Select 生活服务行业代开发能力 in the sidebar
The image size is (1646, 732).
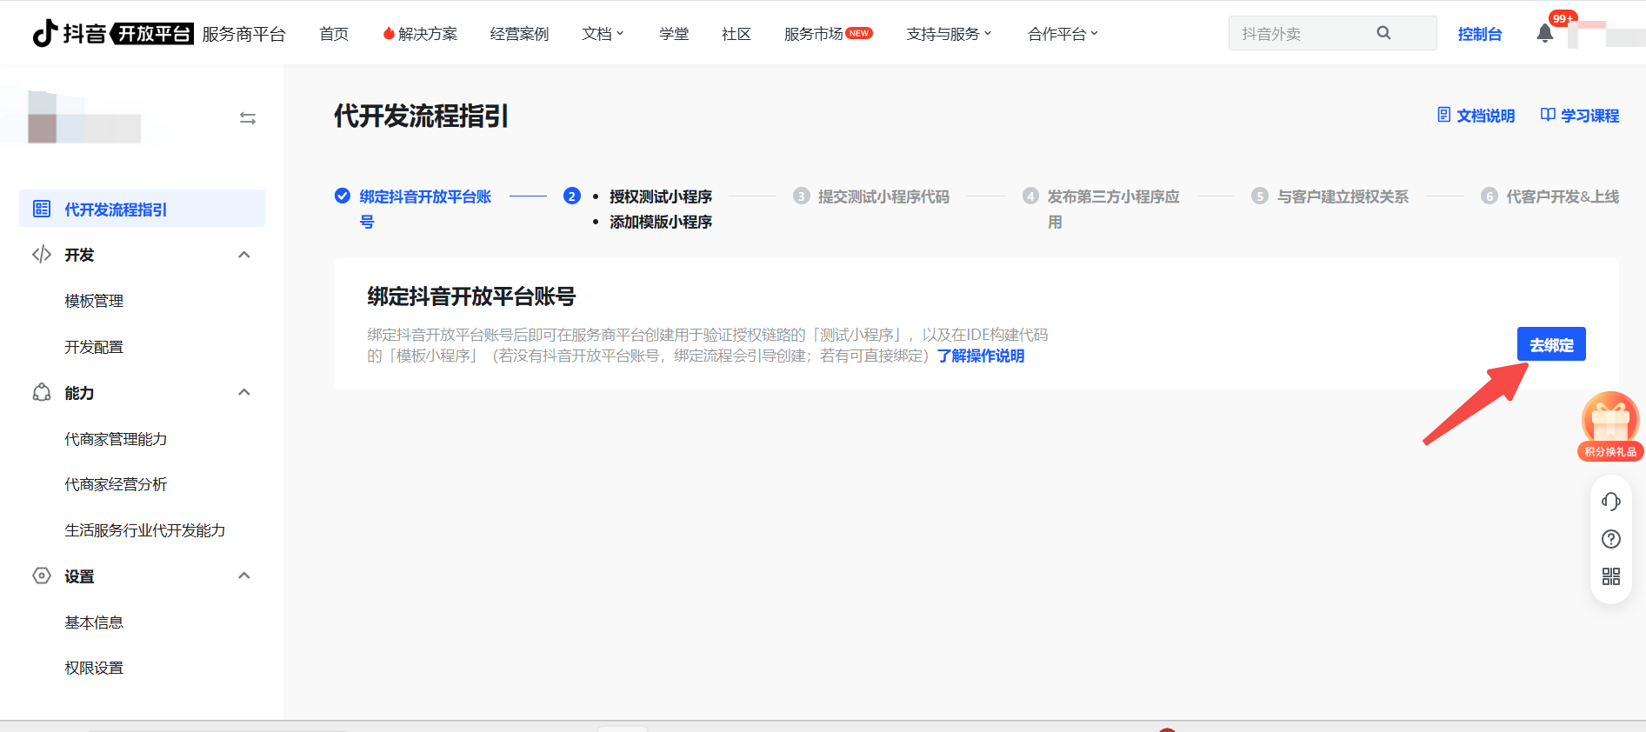click(144, 530)
